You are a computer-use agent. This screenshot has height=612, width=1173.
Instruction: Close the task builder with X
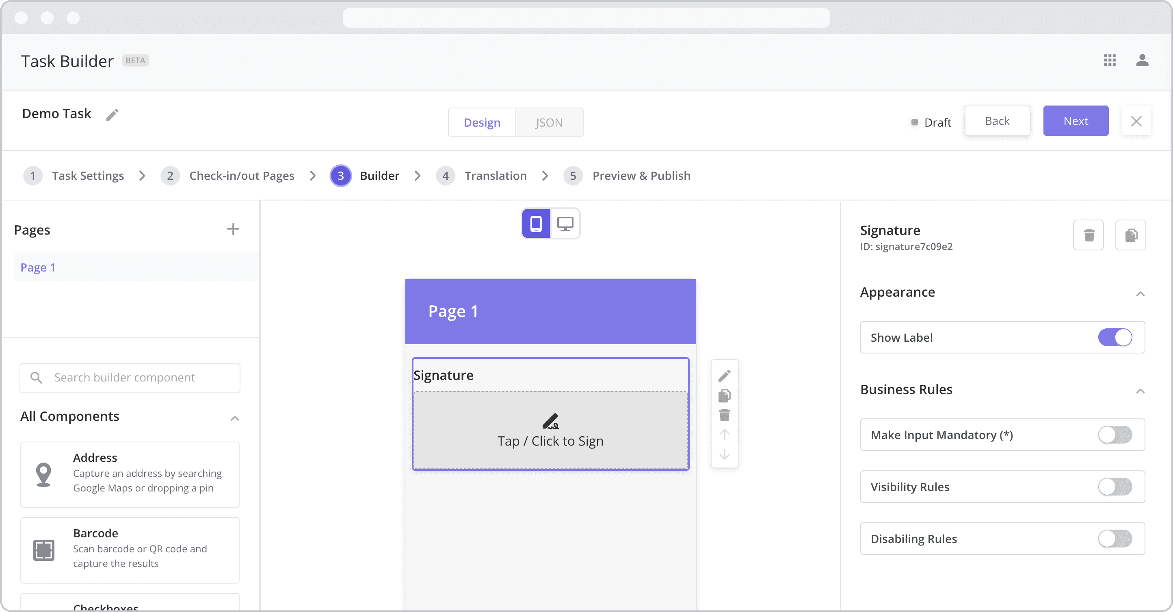[x=1136, y=121]
